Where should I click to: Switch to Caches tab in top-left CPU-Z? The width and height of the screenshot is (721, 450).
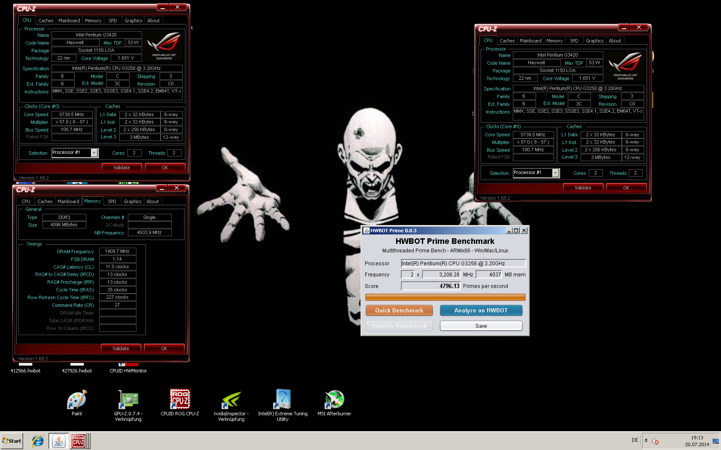(46, 21)
